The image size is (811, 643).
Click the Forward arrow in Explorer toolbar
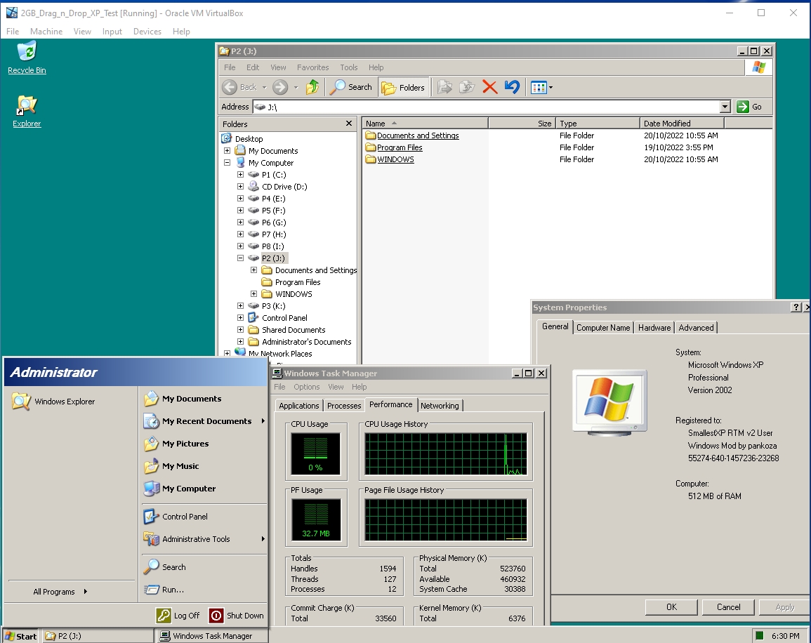tap(280, 87)
